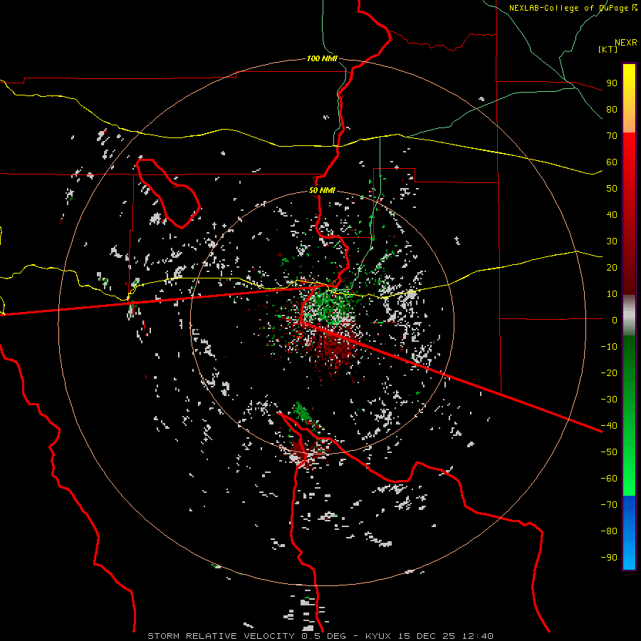Click the "-30" value on velocity scale
641x641 pixels.
point(609,400)
